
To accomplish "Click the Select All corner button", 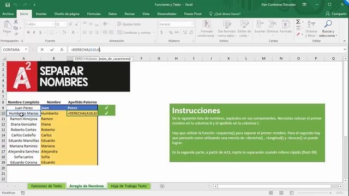I will (4, 58).
